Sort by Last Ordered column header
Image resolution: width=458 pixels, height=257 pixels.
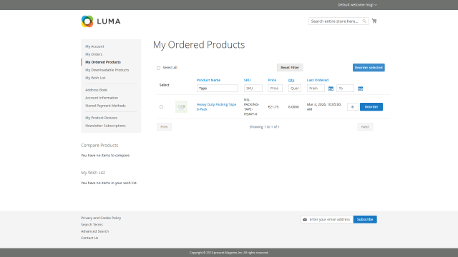318,80
